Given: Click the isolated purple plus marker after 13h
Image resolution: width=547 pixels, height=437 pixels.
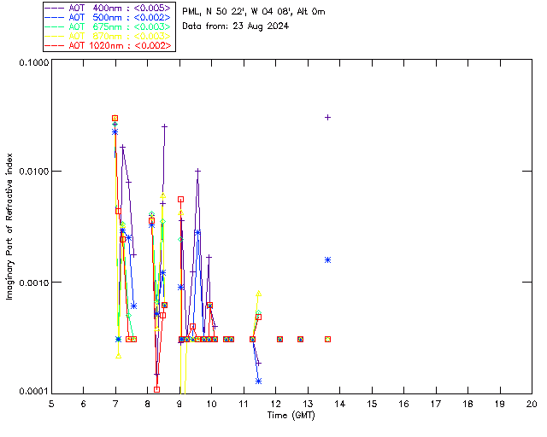Looking at the screenshot, I should pos(327,118).
